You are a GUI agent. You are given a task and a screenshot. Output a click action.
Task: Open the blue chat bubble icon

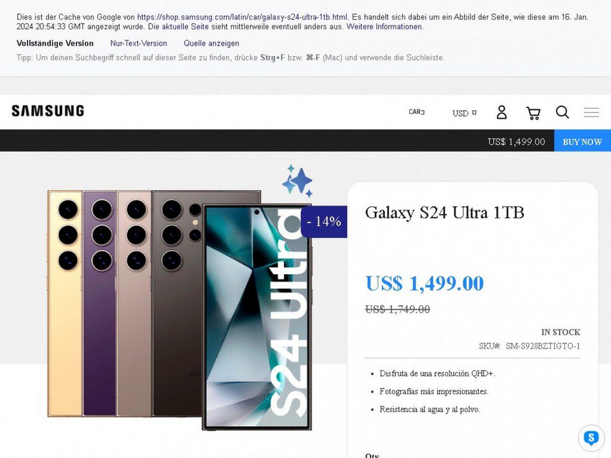tap(591, 438)
